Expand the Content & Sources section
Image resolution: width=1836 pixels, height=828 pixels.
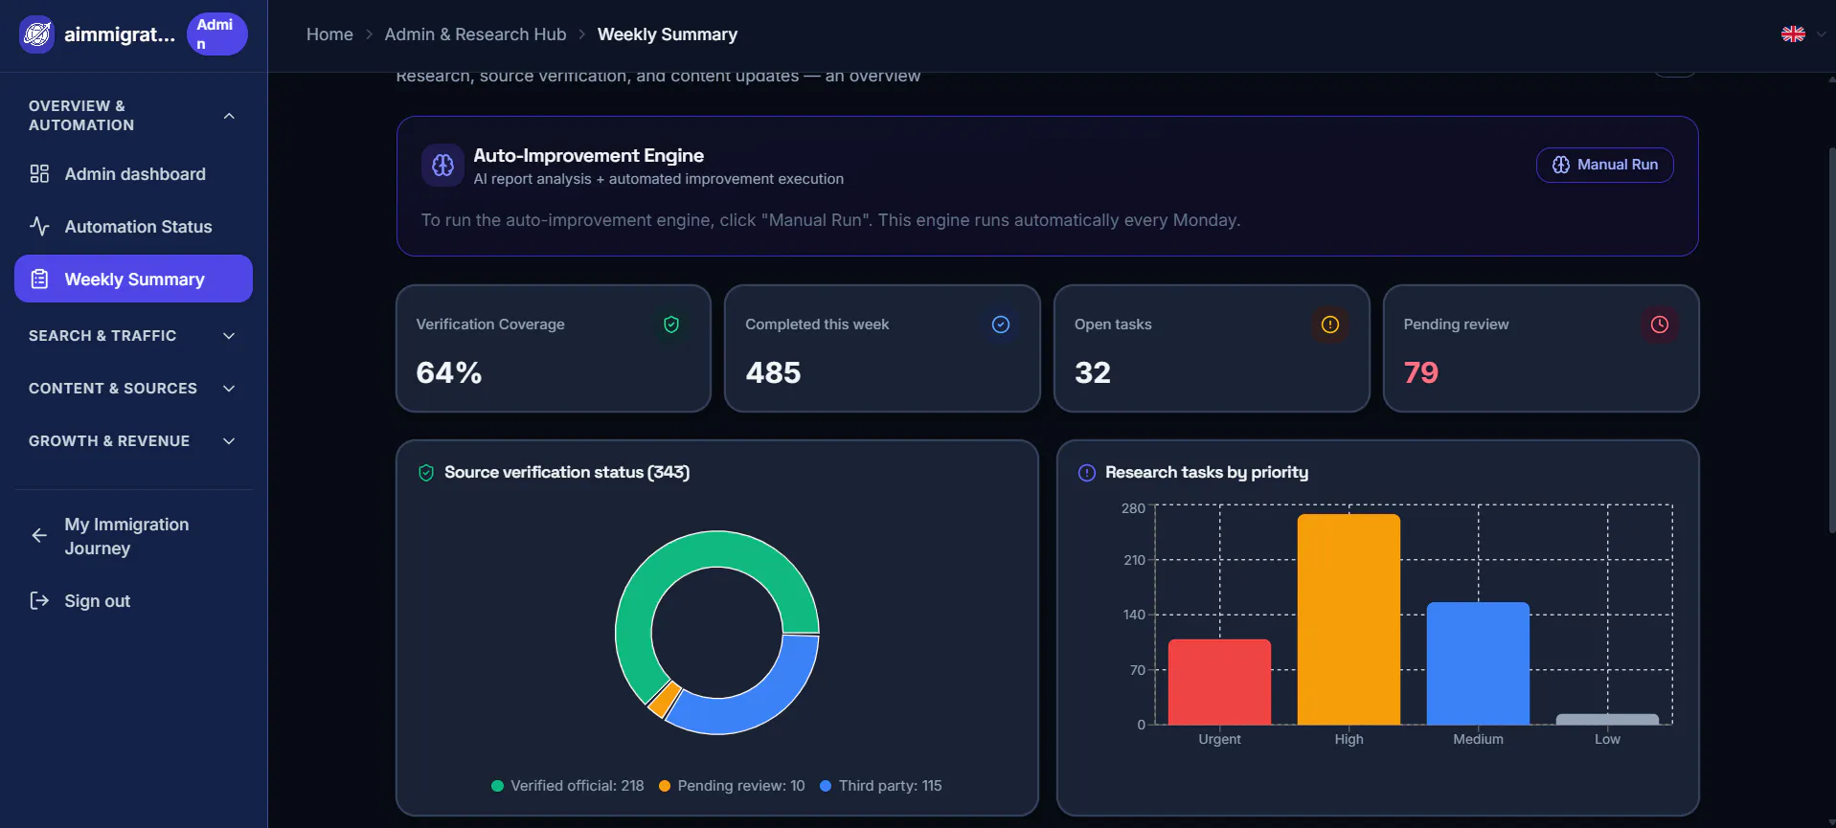[x=229, y=389]
